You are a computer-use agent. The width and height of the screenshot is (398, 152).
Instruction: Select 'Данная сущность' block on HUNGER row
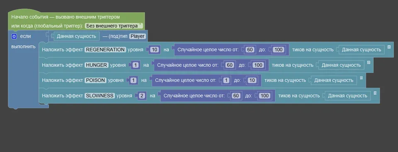341,65
